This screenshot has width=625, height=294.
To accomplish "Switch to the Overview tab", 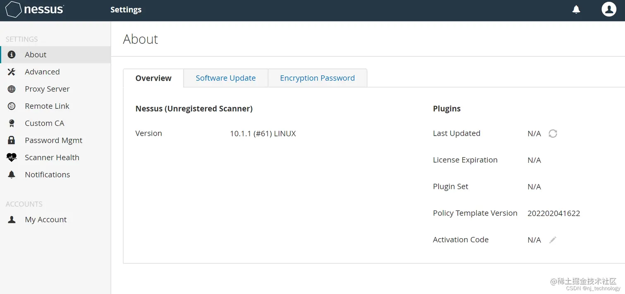I will (153, 78).
